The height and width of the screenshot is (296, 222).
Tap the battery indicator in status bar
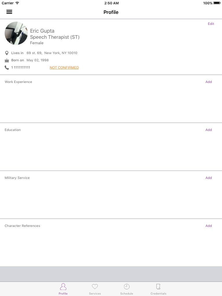[x=217, y=3]
